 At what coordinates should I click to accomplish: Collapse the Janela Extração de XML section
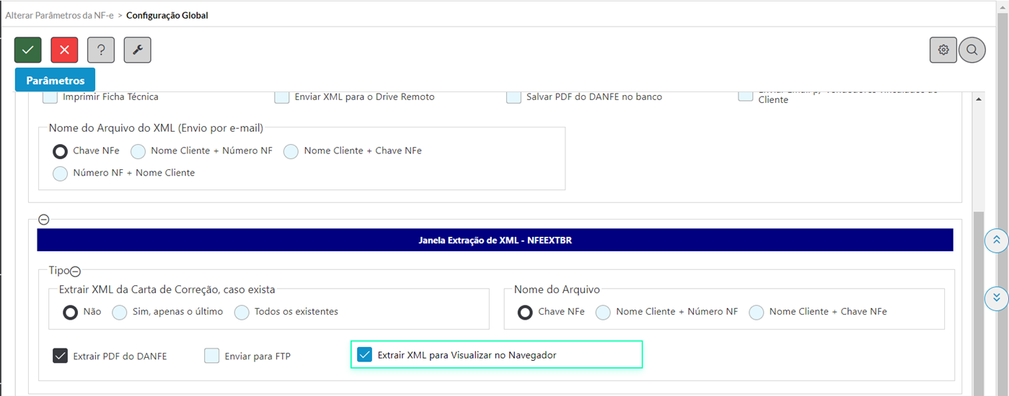(43, 220)
